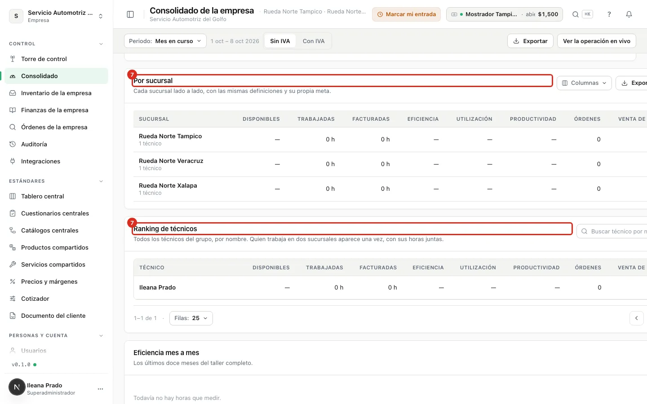Click the Cotizador calculator icon

coord(13,299)
